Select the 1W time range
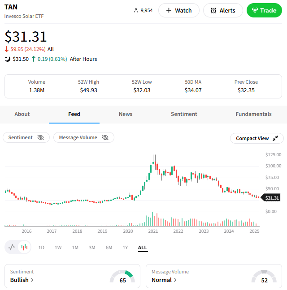 tap(58, 247)
